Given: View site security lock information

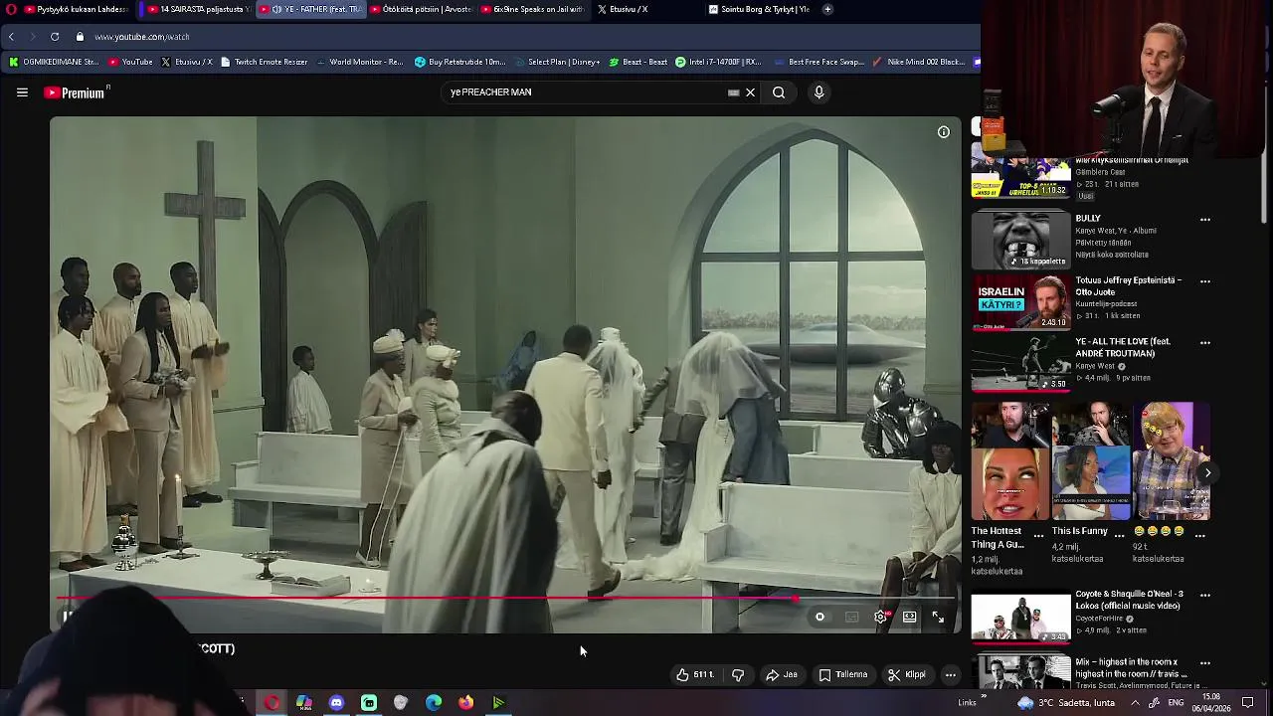Looking at the screenshot, I should point(80,37).
